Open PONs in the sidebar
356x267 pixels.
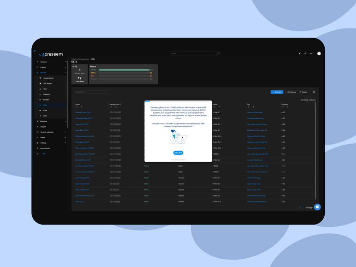pyautogui.click(x=45, y=110)
